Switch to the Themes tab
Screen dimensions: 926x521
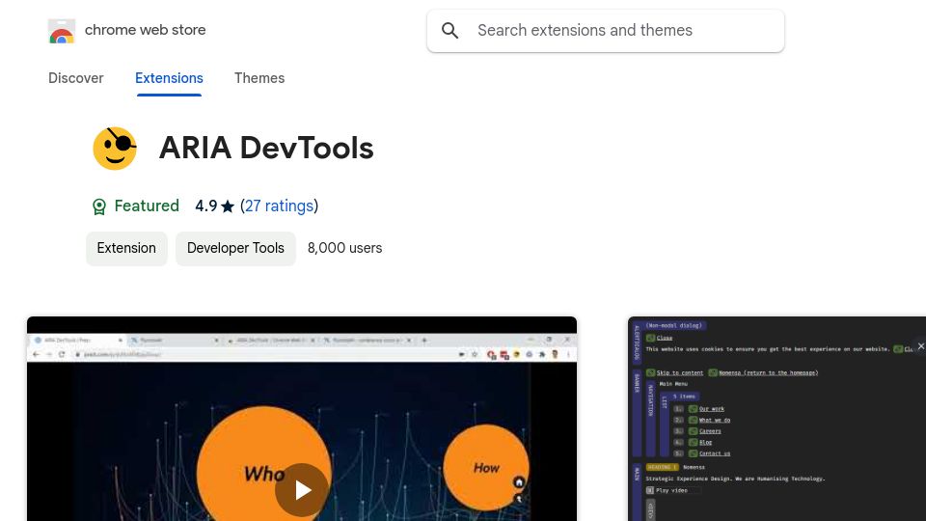tap(259, 78)
